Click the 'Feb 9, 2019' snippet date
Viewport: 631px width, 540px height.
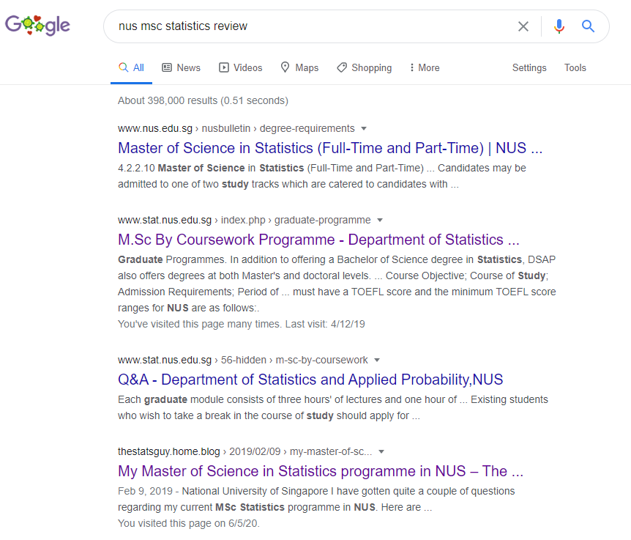(x=145, y=491)
